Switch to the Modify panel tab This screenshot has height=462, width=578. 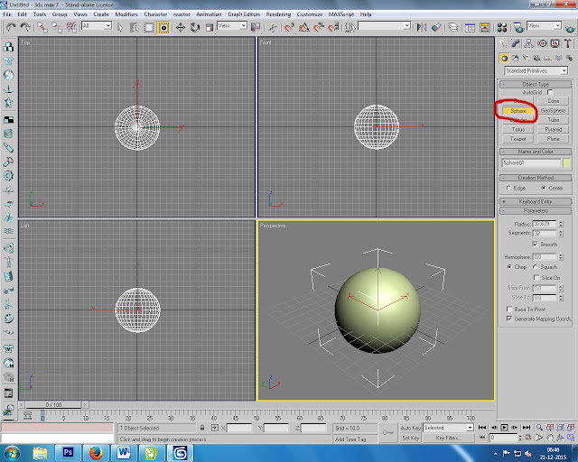click(x=516, y=43)
